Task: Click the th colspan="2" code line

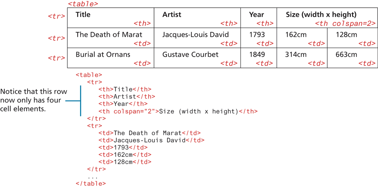Action: tap(178, 111)
